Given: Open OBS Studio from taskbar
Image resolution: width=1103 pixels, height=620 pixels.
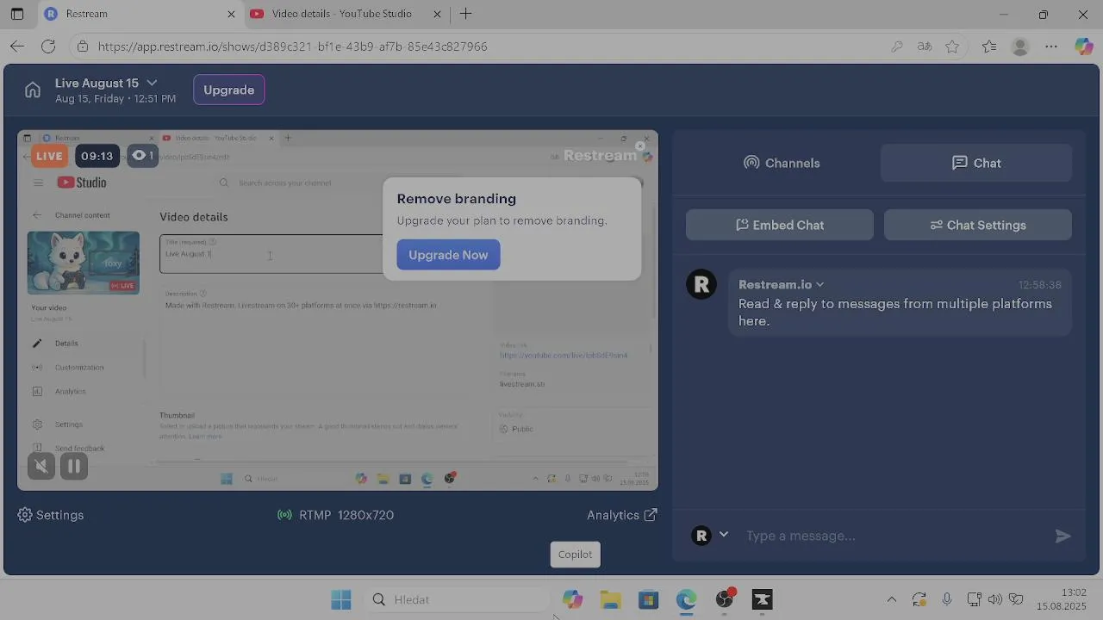Looking at the screenshot, I should pos(725,599).
